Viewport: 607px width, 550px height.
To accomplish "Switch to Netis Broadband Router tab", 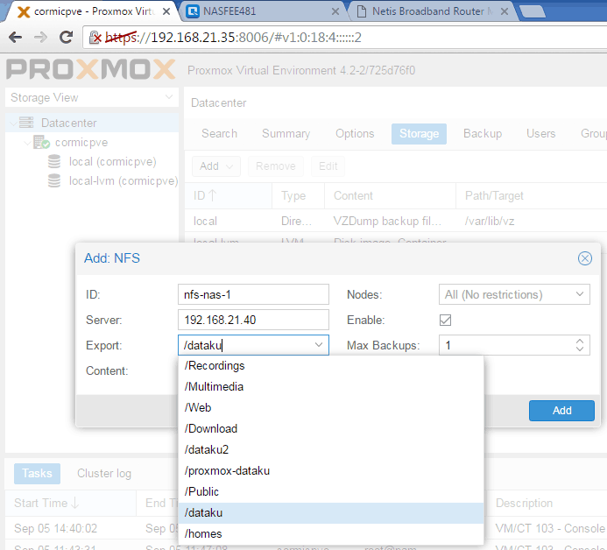I will point(432,11).
